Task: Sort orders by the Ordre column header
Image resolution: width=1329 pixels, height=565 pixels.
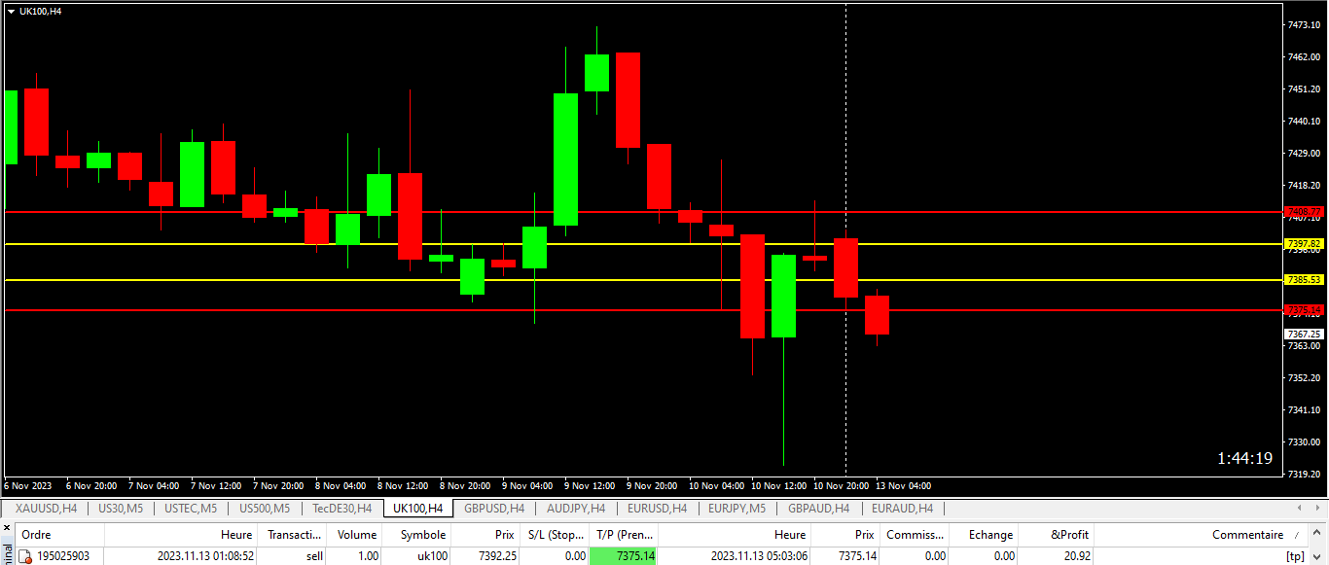Action: click(59, 534)
